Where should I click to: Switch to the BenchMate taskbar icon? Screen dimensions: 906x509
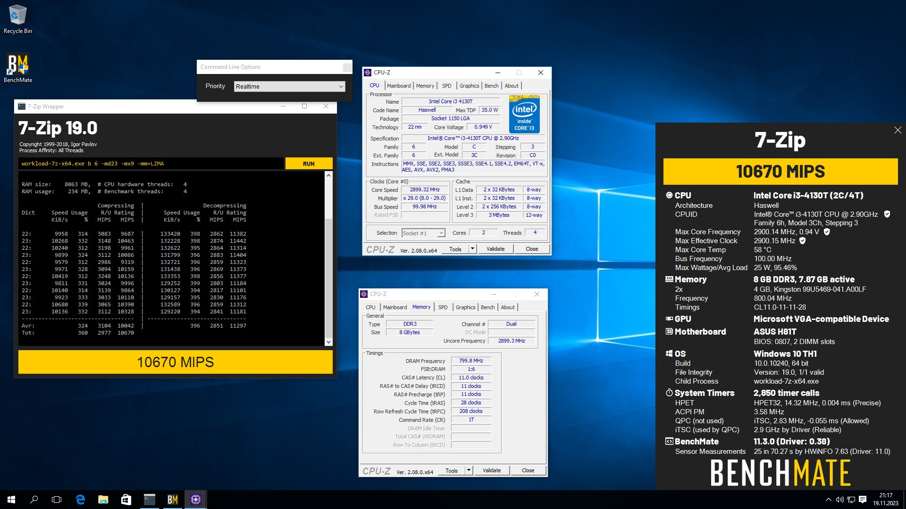[x=172, y=500]
